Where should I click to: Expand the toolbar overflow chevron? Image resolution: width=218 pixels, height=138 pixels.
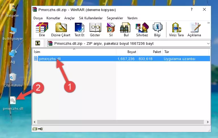click(x=208, y=23)
